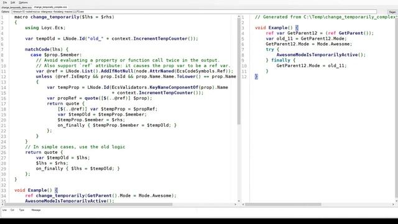
Task: Click 'void Example()' in the output pane
Action: click(x=274, y=27)
